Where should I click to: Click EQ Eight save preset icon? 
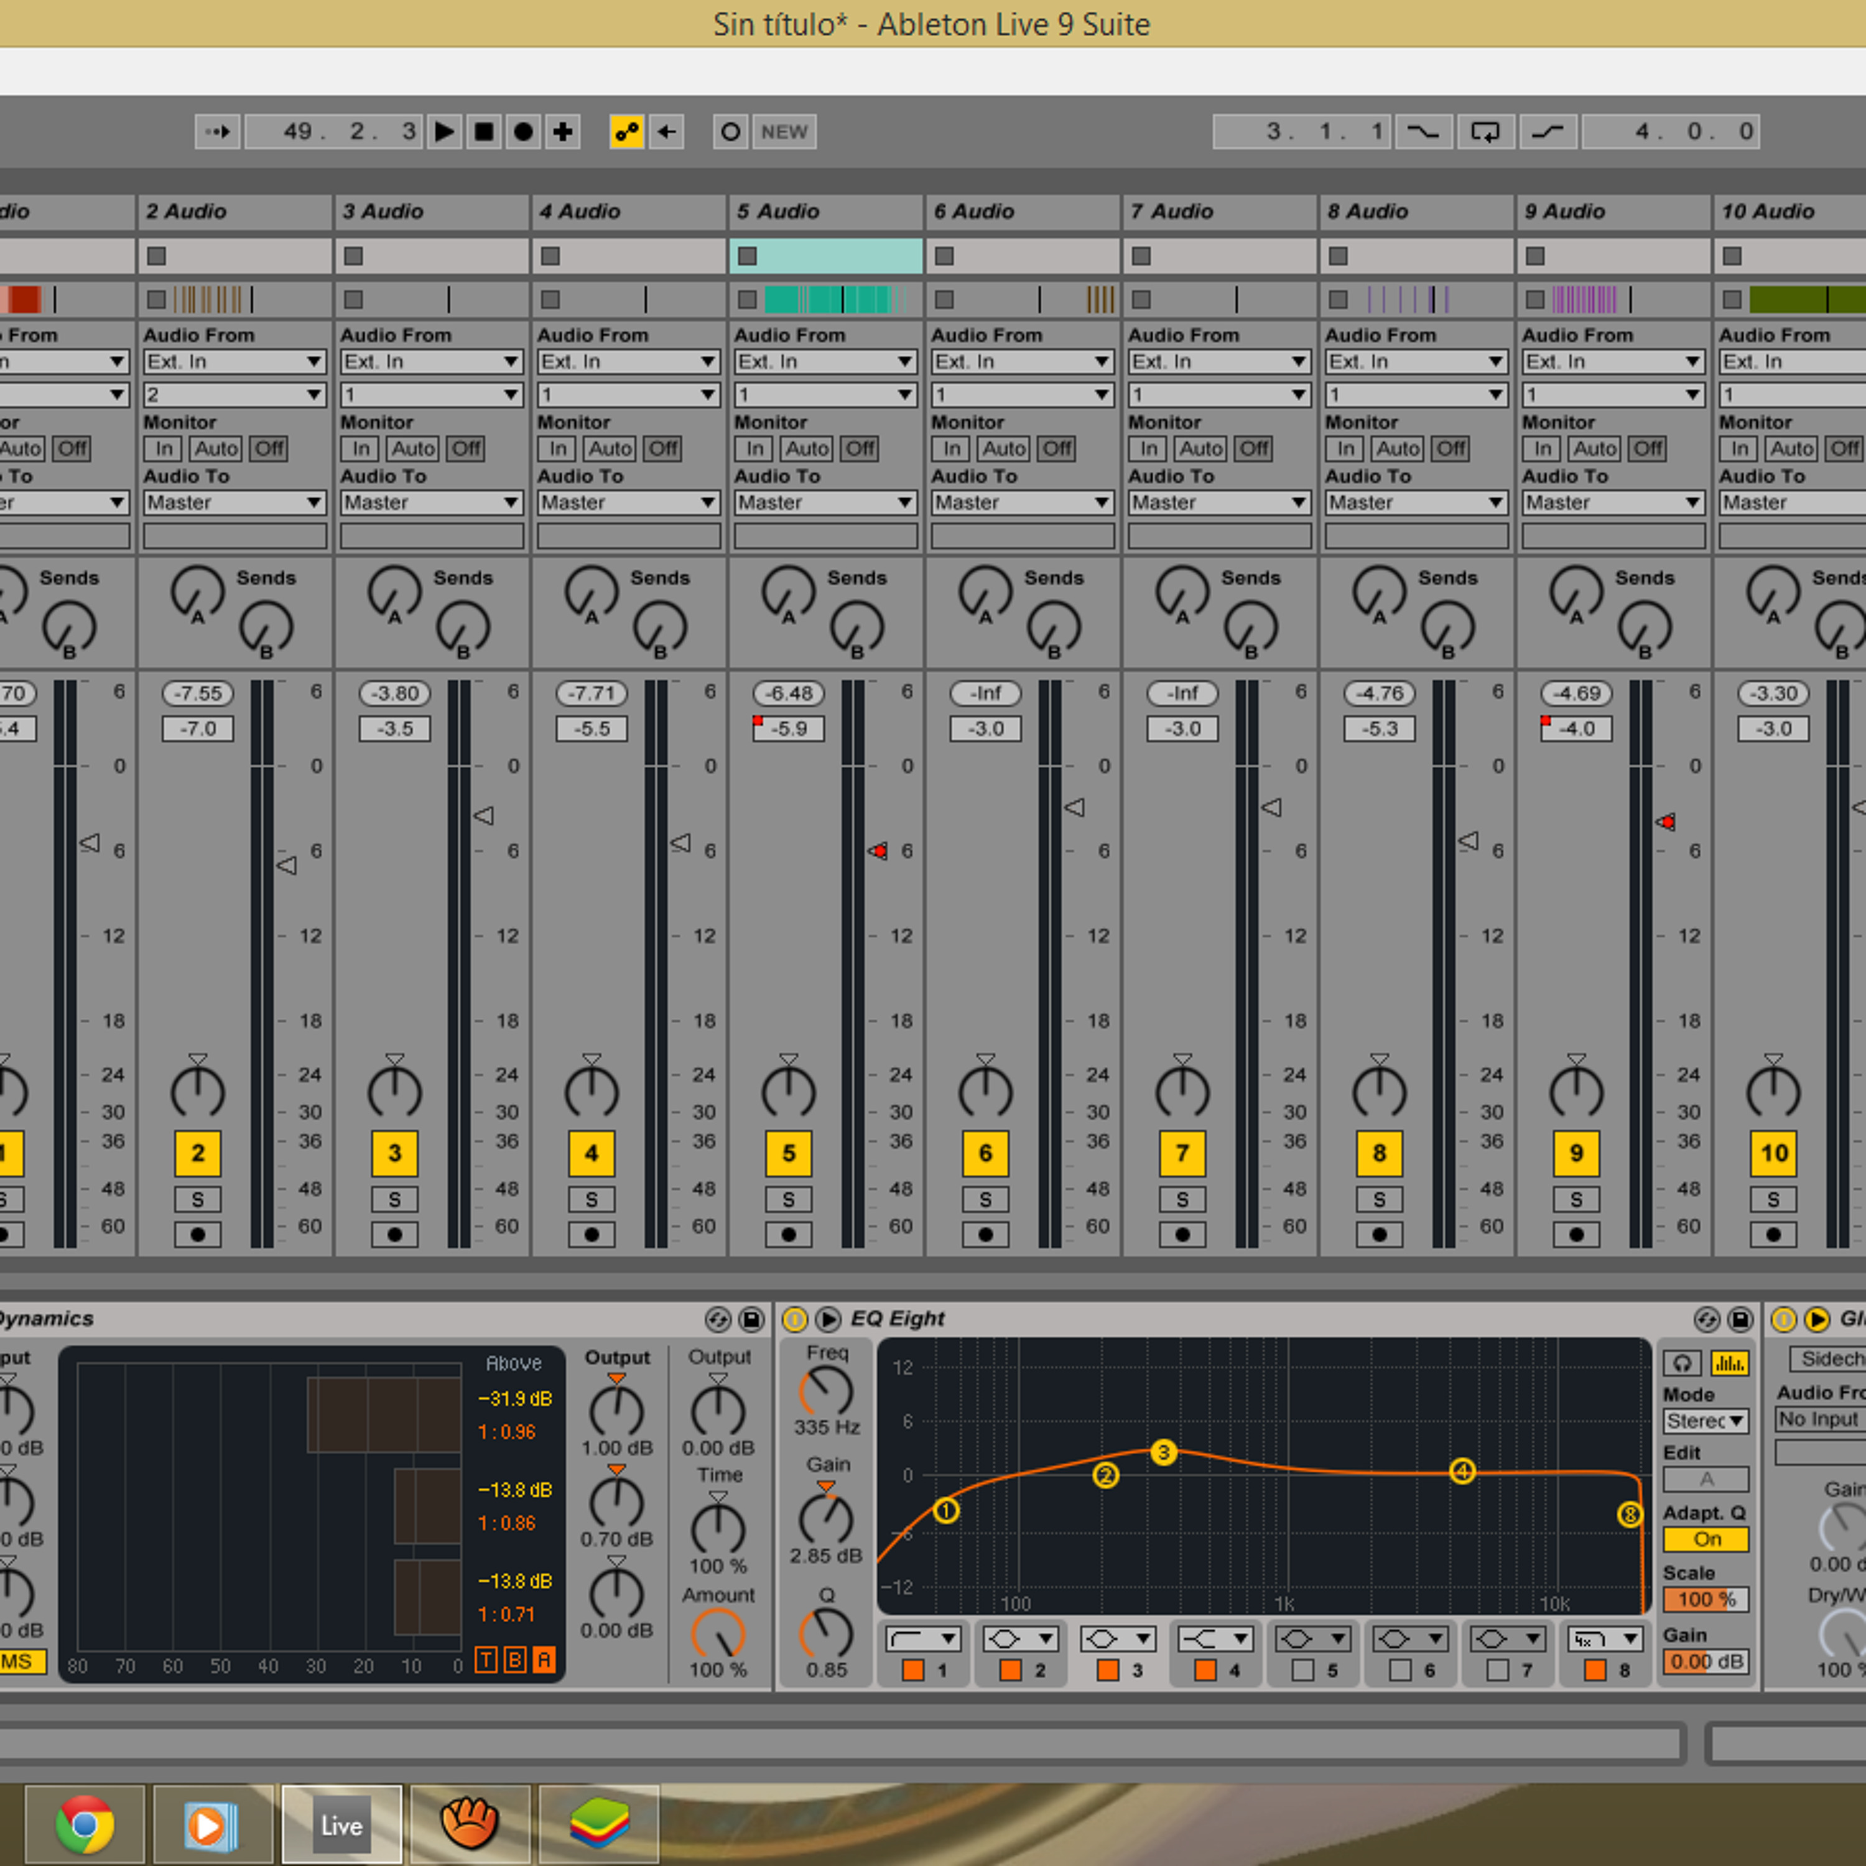1740,1319
